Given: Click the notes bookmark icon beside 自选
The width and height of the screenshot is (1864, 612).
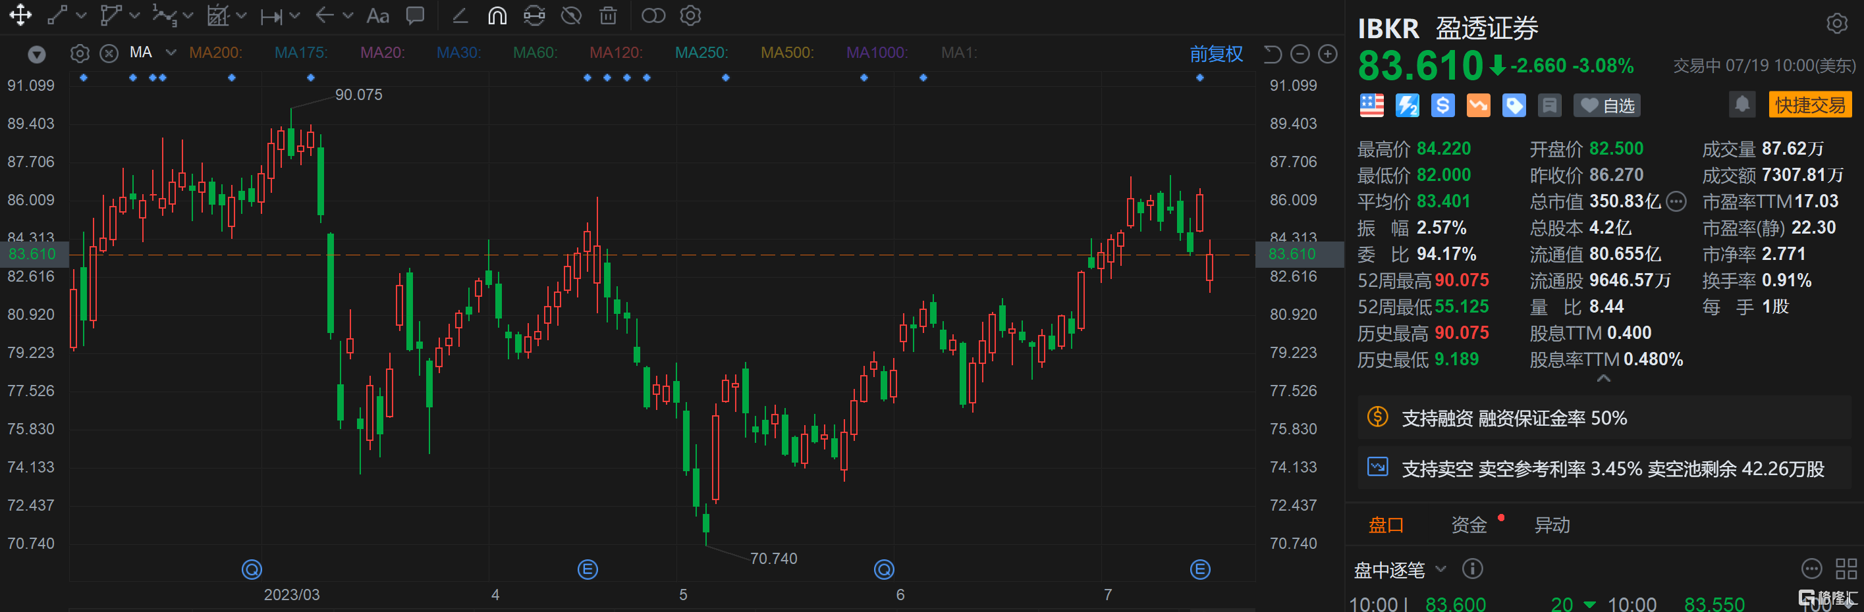Looking at the screenshot, I should point(1549,106).
